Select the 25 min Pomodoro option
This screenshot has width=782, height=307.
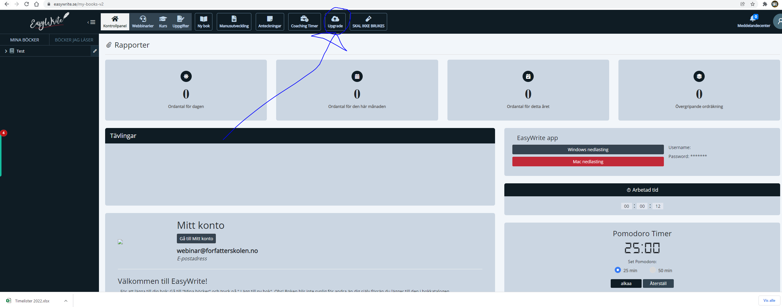[x=617, y=270]
